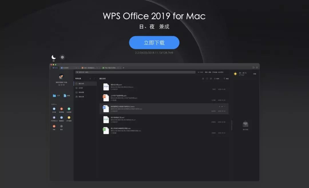The height and width of the screenshot is (188, 309).
Task: Open the highlighted .docx file row
Action: 164,109
